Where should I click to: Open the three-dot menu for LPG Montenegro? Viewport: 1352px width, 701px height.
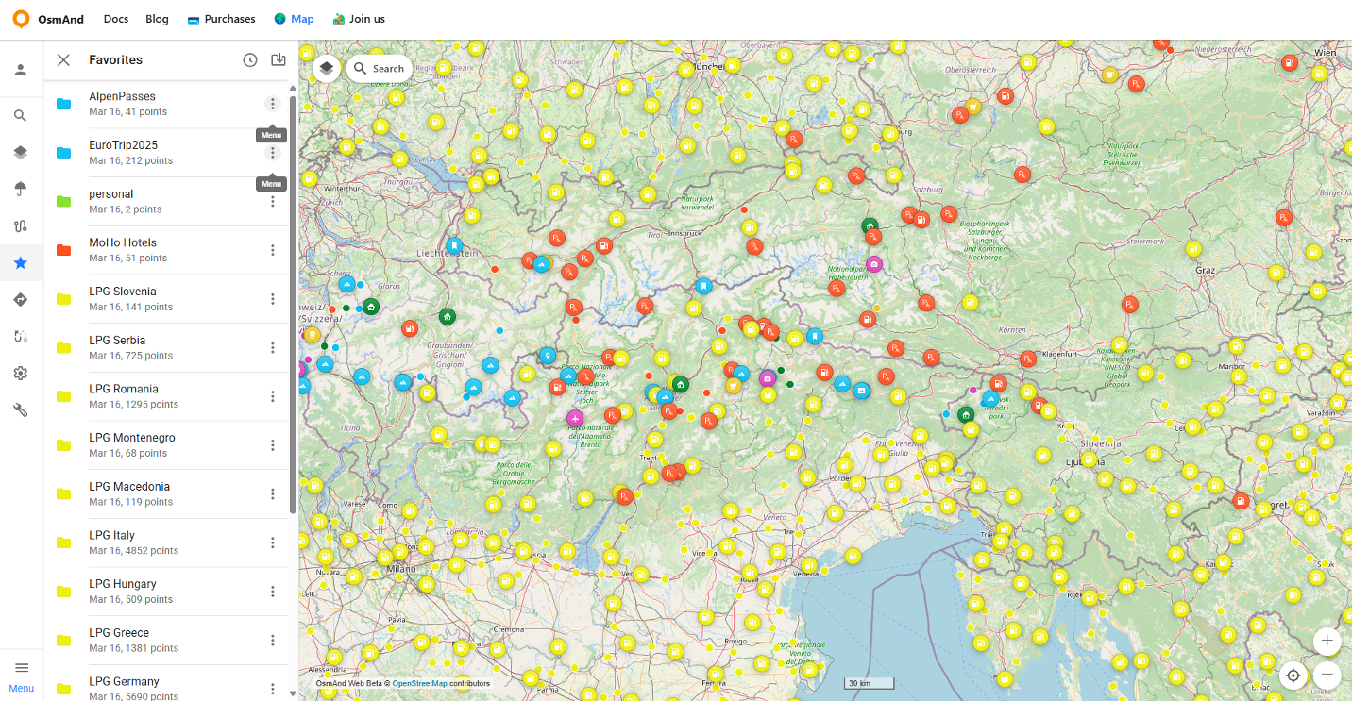[273, 445]
